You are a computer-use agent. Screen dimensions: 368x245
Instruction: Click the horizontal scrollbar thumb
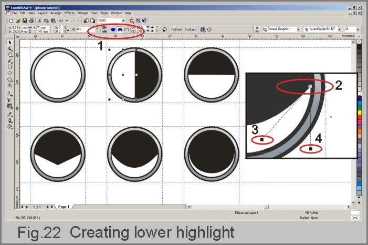point(266,207)
